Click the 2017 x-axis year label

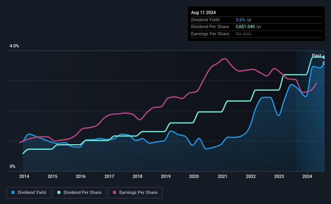[109, 176]
